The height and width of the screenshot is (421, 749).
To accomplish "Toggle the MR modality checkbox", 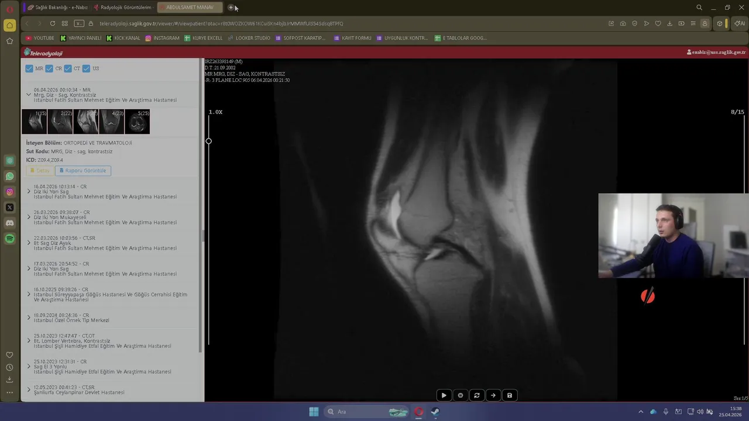I will (29, 68).
